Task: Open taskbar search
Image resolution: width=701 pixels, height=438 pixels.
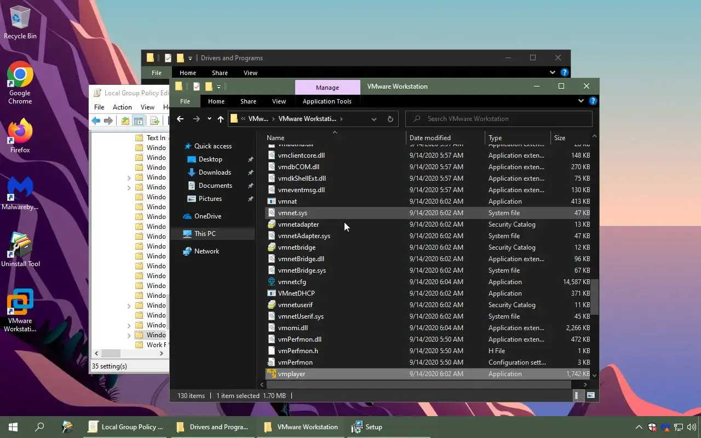Action: pyautogui.click(x=39, y=427)
